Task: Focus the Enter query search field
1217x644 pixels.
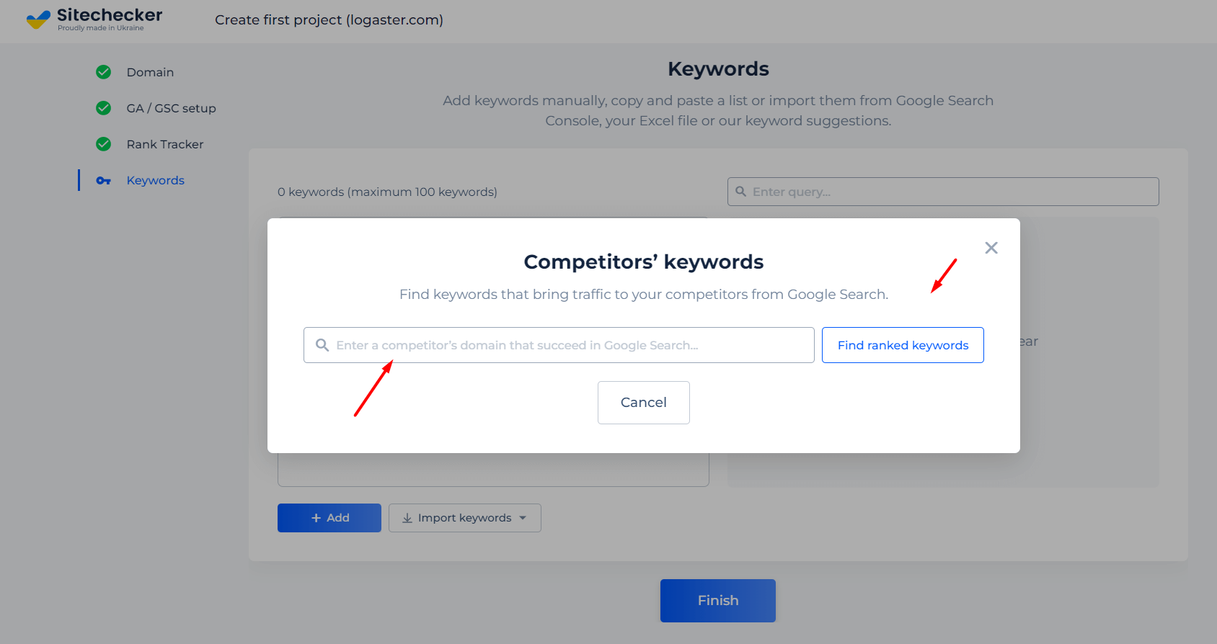Action: tap(943, 192)
